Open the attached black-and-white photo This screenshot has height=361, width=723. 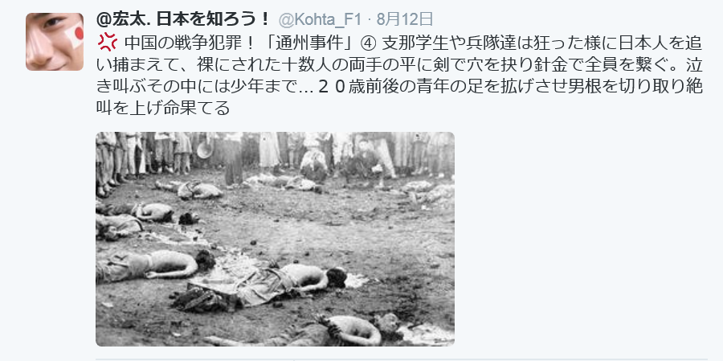[275, 239]
